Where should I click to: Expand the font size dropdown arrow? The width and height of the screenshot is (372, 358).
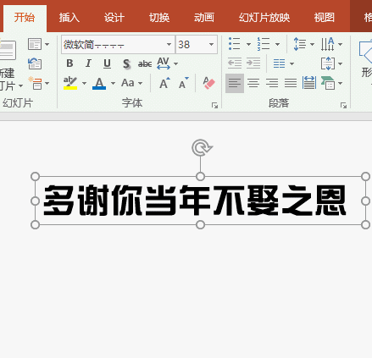pyautogui.click(x=211, y=44)
